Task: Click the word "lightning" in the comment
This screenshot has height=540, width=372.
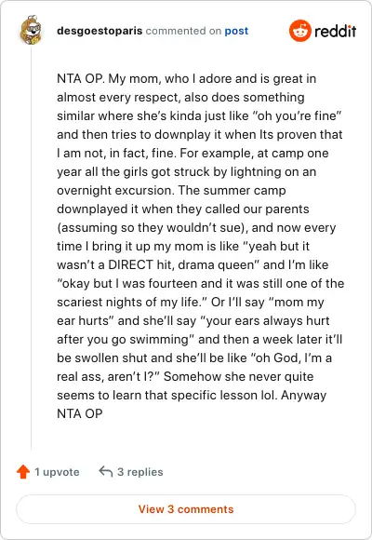Action: coord(256,171)
